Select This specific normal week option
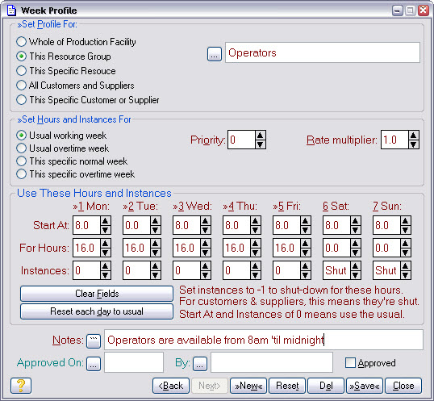 click(72, 161)
